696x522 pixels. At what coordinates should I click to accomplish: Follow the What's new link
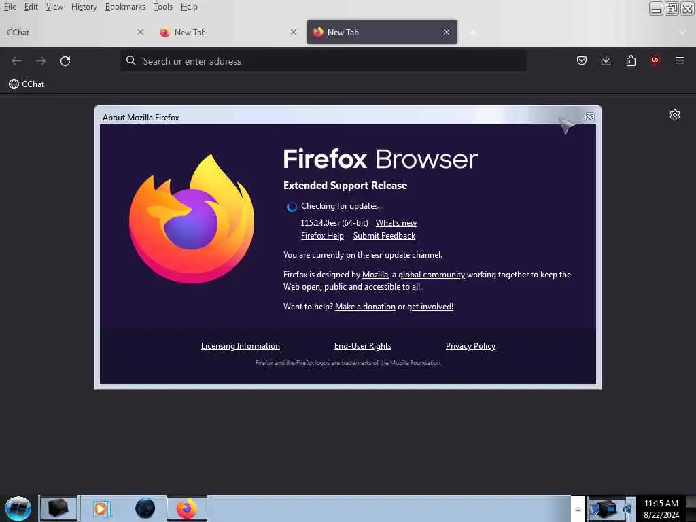[x=396, y=223]
